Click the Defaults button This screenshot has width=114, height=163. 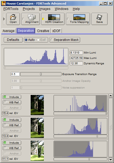[x=13, y=40]
